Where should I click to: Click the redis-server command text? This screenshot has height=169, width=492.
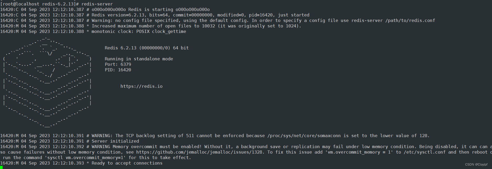(x=97, y=4)
